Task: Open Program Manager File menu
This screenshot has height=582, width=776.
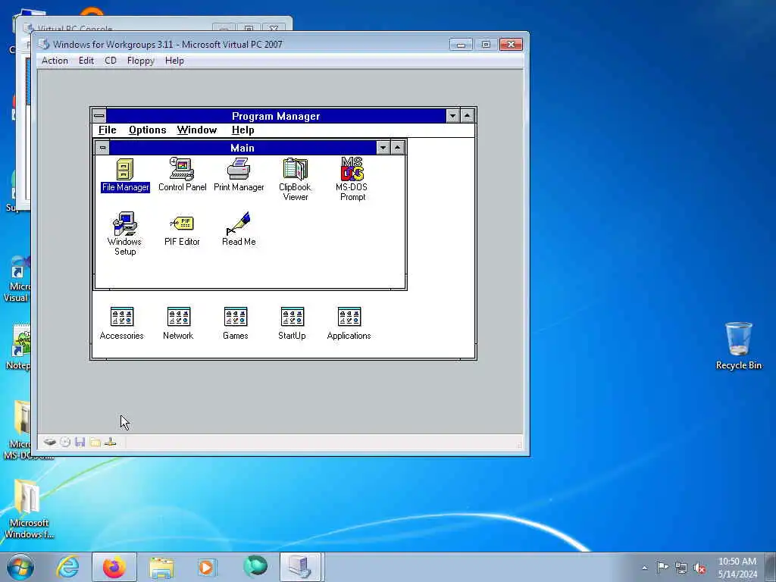Action: tap(107, 130)
